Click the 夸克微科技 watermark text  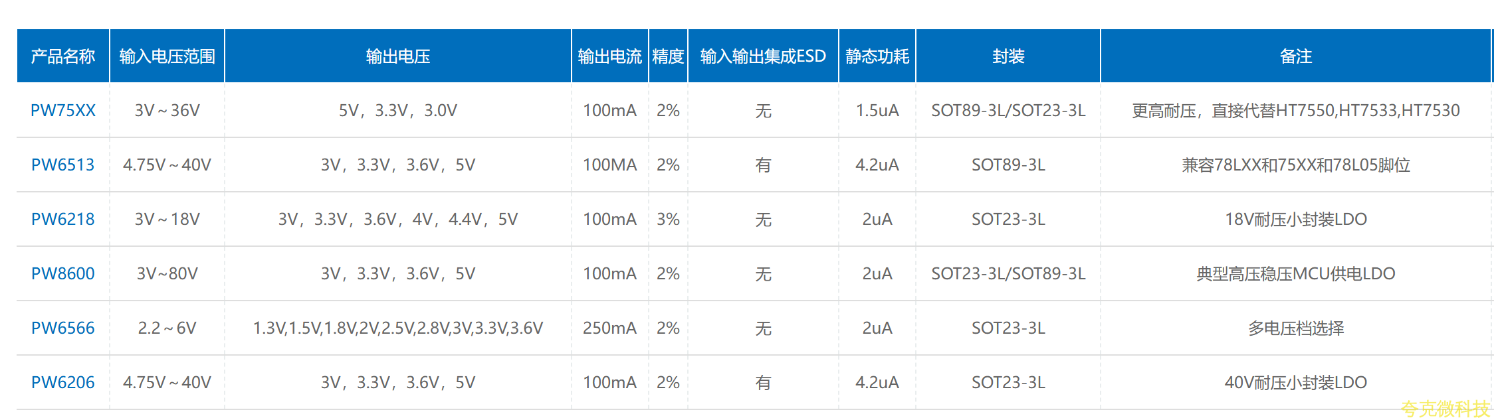(x=1445, y=408)
